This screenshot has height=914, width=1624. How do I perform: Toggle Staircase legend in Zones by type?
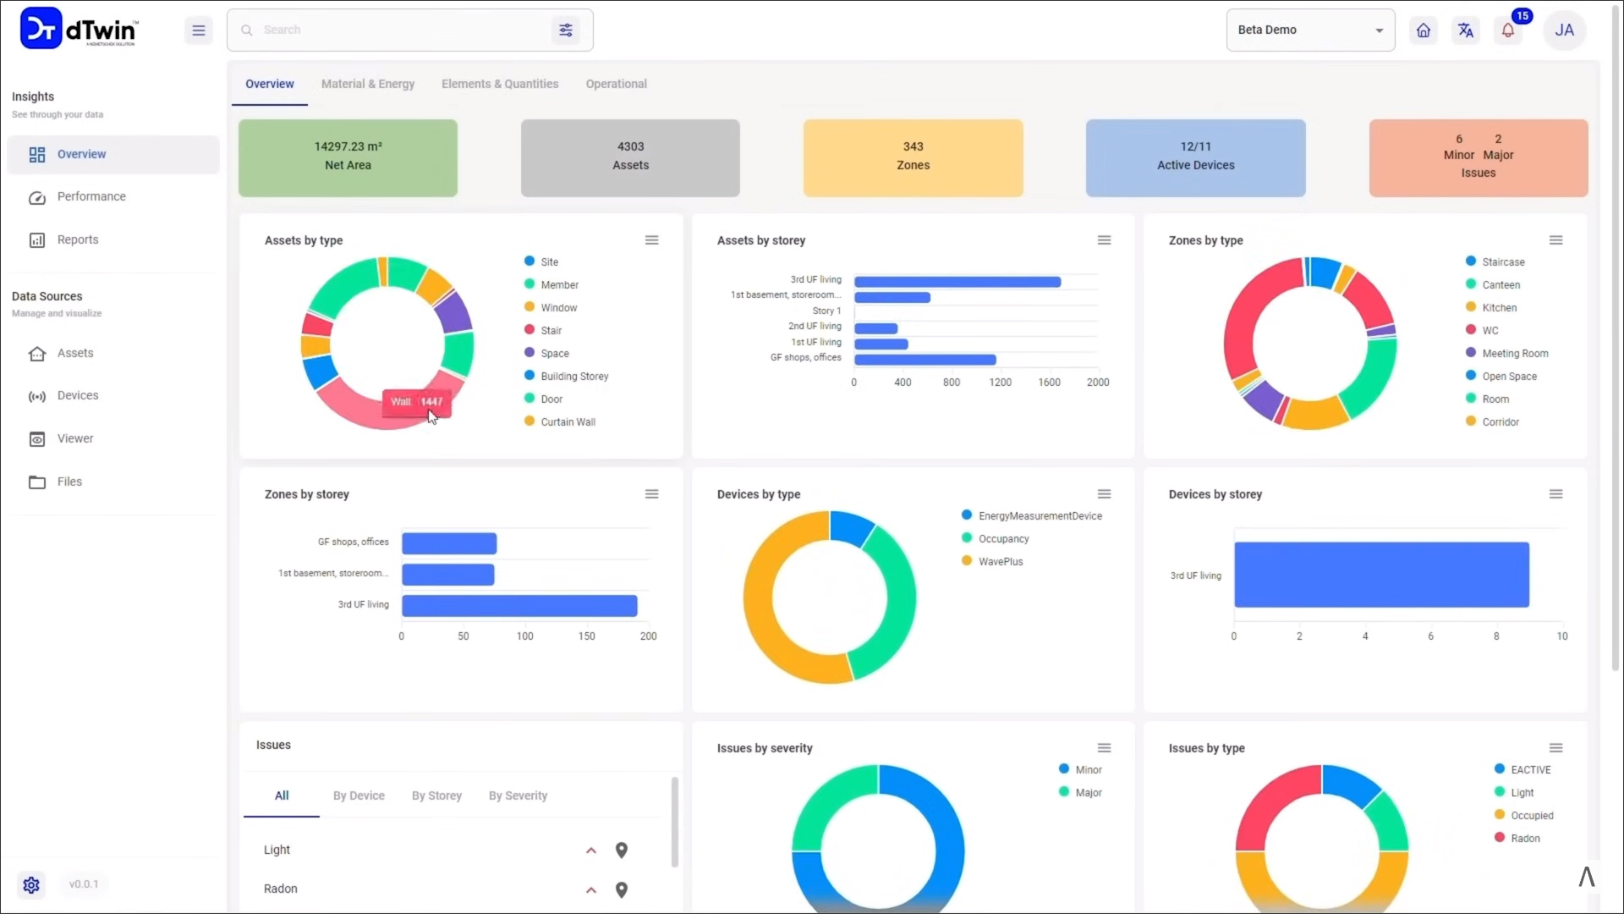[x=1495, y=262]
